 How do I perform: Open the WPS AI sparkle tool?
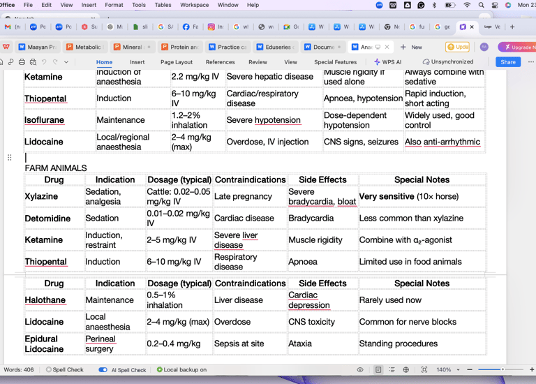(387, 62)
